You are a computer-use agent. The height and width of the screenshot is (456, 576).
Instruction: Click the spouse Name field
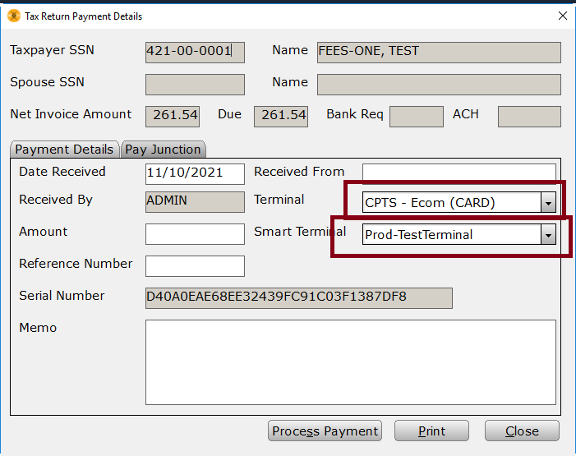pos(439,85)
